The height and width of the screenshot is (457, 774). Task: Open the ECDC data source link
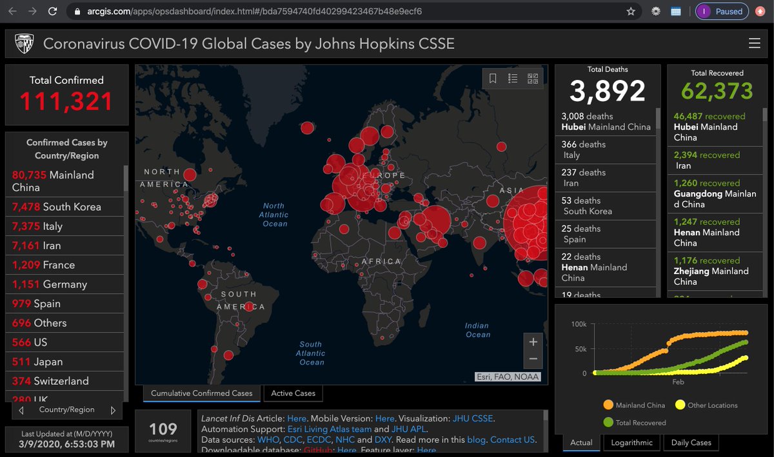(320, 440)
